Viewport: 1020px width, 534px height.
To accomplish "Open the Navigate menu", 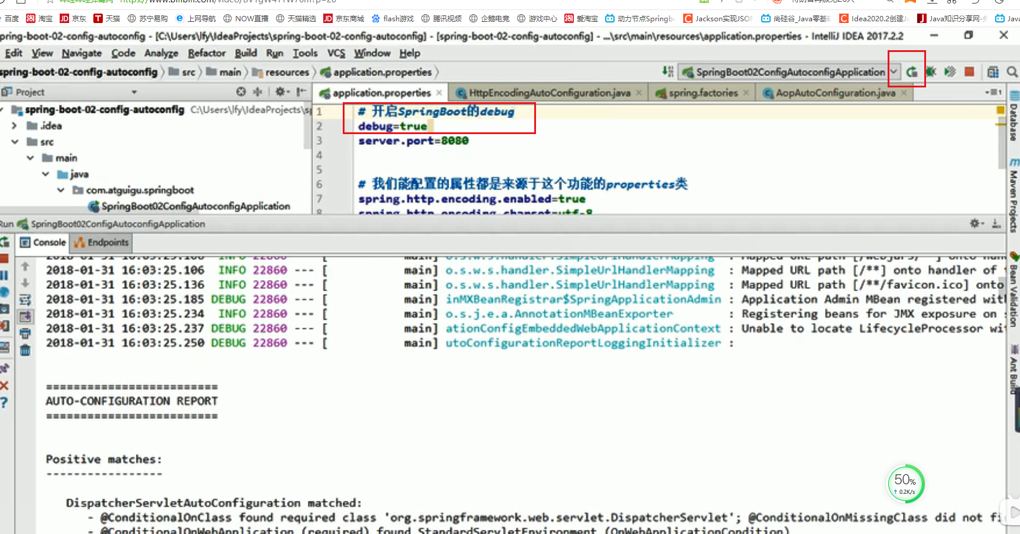I will (x=82, y=53).
